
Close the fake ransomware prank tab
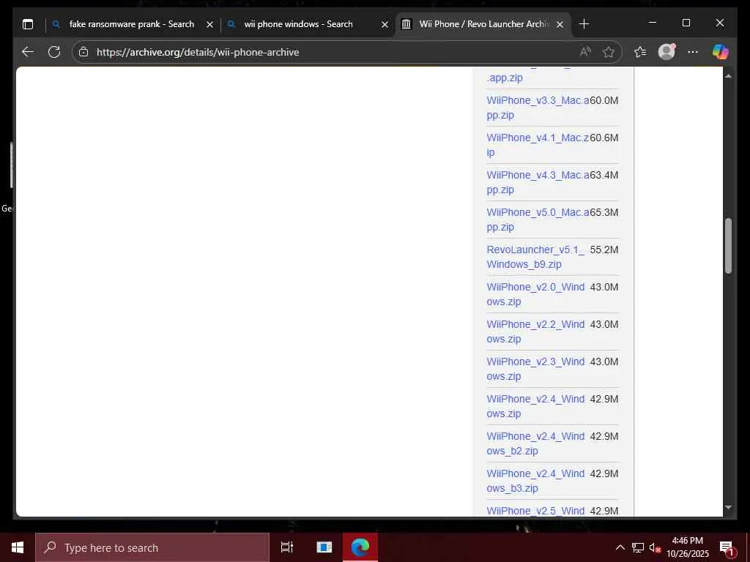pos(209,24)
